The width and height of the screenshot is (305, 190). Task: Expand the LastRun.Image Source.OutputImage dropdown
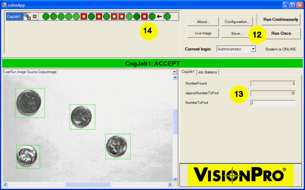[175, 72]
